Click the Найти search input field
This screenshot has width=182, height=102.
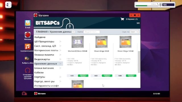pos(92,32)
